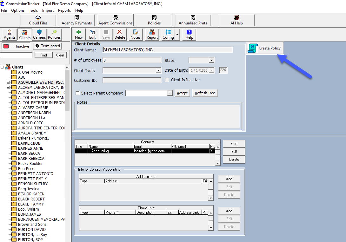Open the Cloud Files panel
Viewport: 346px width, 242px height.
click(x=38, y=20)
